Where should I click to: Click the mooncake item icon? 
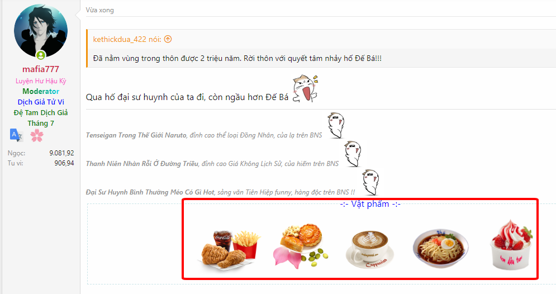300,247
